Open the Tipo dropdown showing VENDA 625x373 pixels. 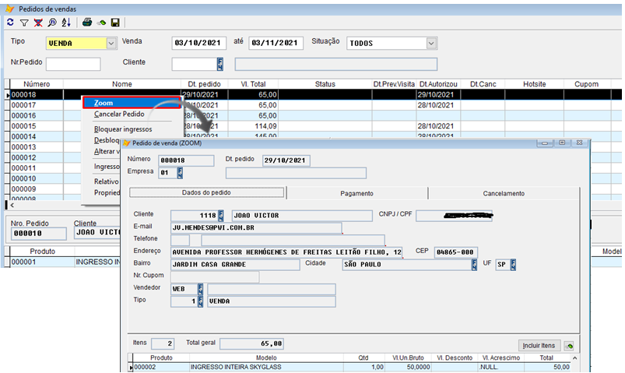(x=111, y=44)
